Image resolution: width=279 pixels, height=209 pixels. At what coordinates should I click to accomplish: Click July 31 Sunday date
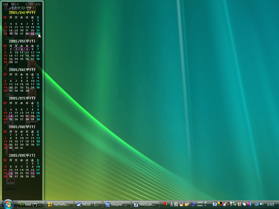coord(5,122)
